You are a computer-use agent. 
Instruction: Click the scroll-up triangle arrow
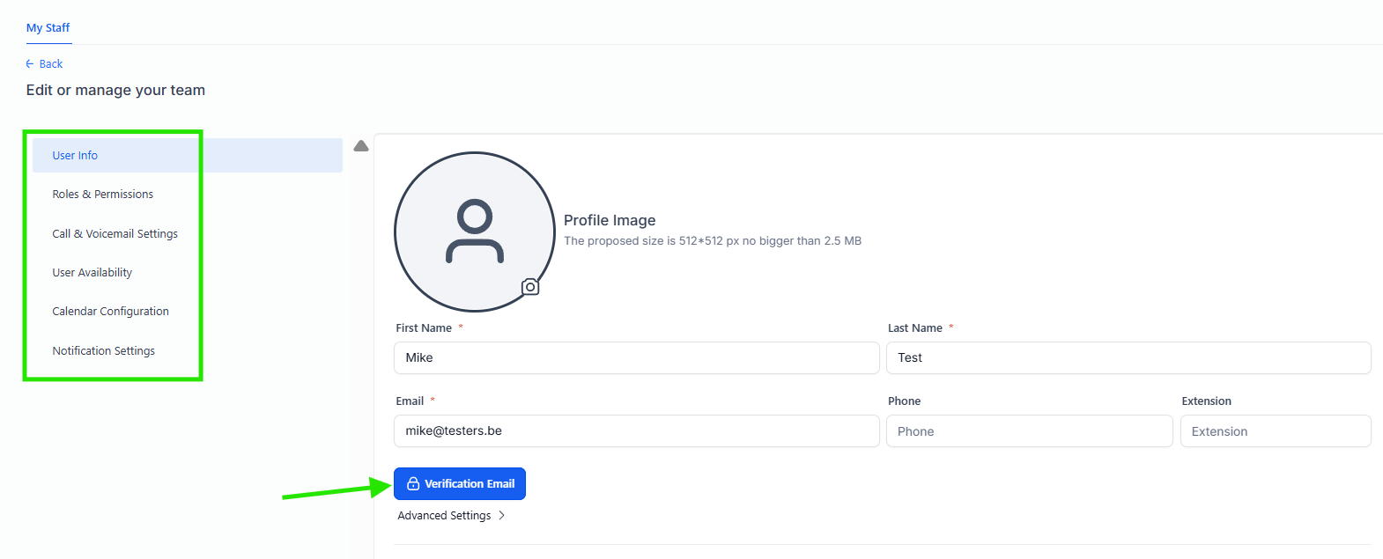click(x=361, y=146)
